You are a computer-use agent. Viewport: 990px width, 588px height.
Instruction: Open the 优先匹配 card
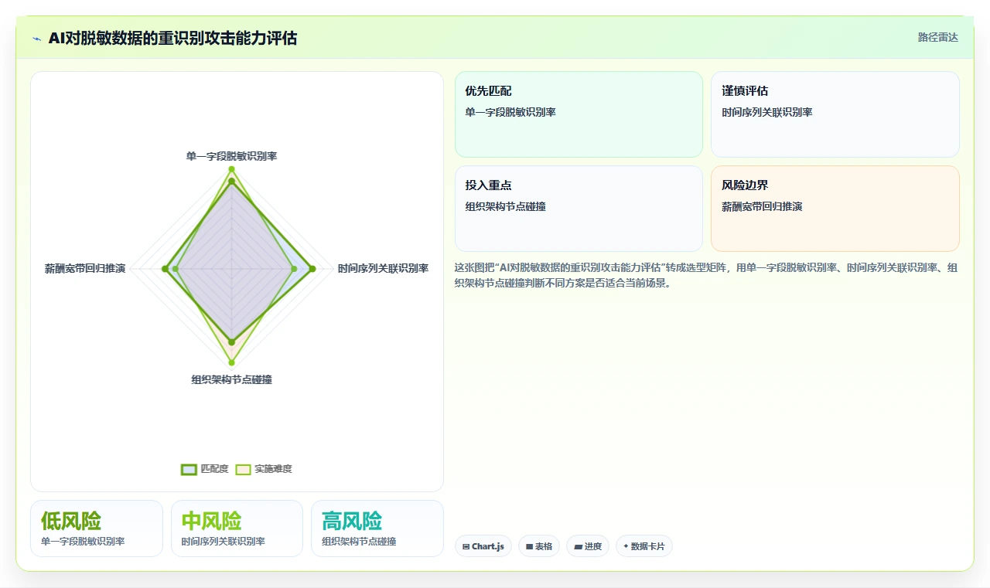coord(579,114)
